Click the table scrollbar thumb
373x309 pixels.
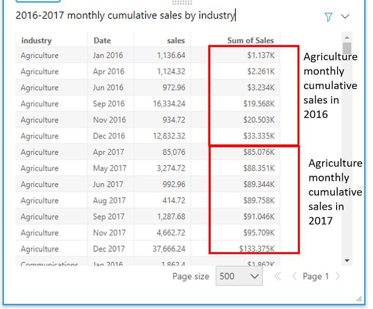(x=347, y=48)
